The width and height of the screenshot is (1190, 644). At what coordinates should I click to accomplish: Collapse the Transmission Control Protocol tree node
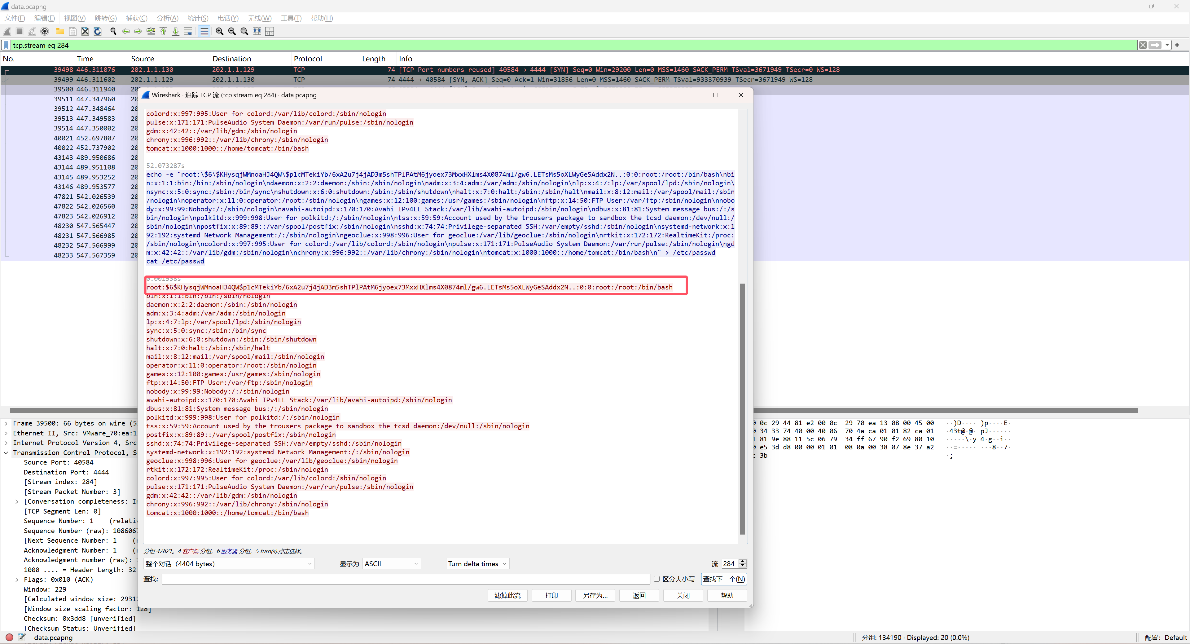6,453
